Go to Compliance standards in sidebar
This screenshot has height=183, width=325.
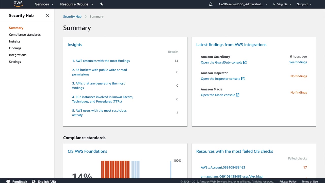(x=25, y=35)
